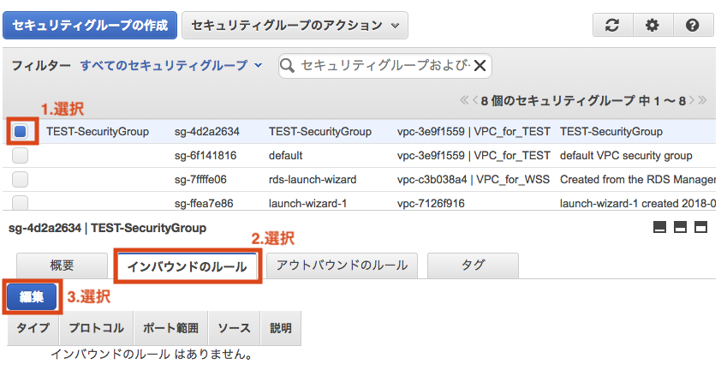Expand the すべてのセキュリティグループ filter dropdown

(x=171, y=65)
